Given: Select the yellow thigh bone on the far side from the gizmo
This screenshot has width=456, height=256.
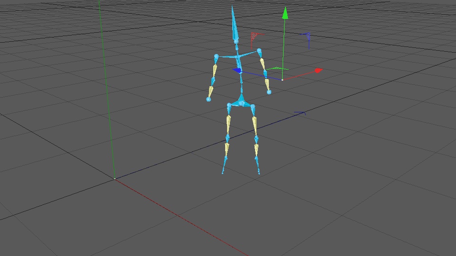Looking at the screenshot, I should [x=228, y=125].
